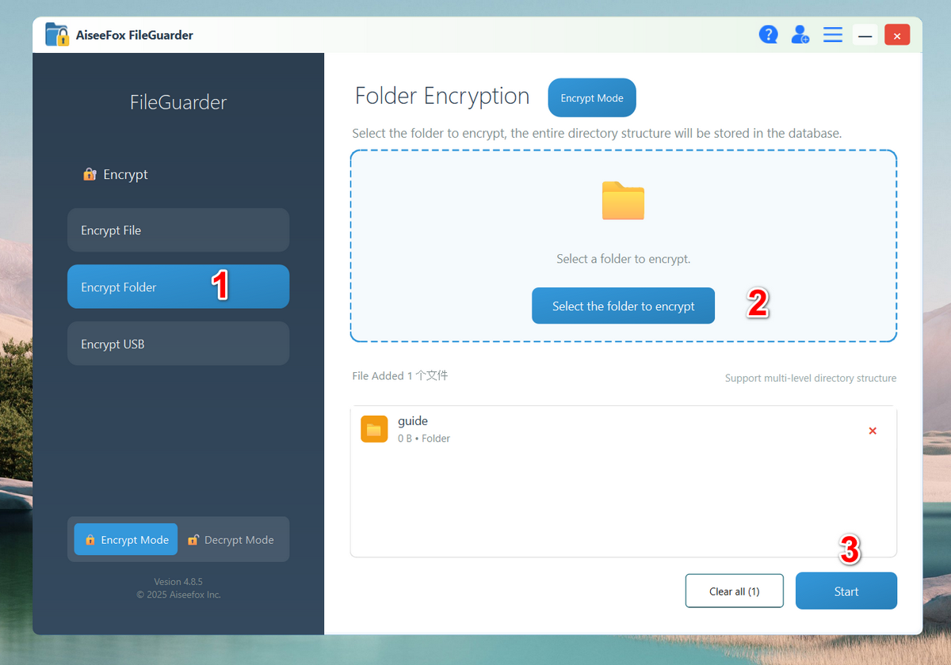This screenshot has width=951, height=665.
Task: Open the help question mark icon
Action: point(769,34)
